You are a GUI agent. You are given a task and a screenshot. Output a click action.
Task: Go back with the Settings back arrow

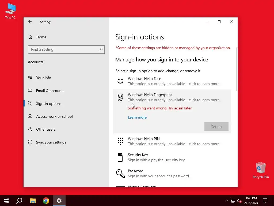click(x=30, y=22)
